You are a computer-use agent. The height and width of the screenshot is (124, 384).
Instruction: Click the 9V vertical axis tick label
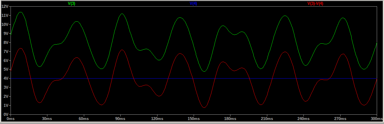(6, 33)
